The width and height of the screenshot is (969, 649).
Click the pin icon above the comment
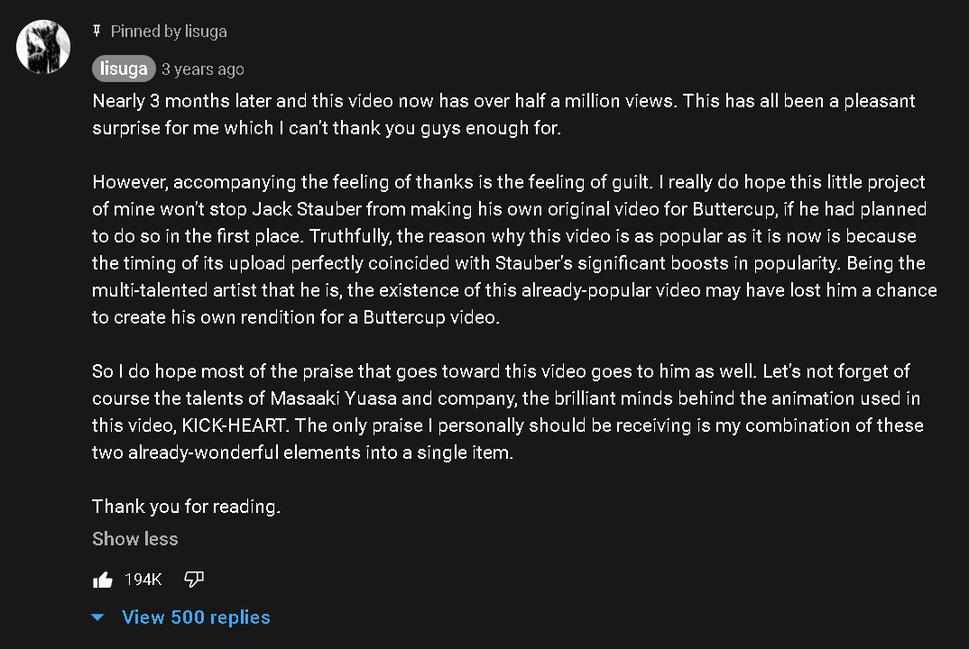97,32
